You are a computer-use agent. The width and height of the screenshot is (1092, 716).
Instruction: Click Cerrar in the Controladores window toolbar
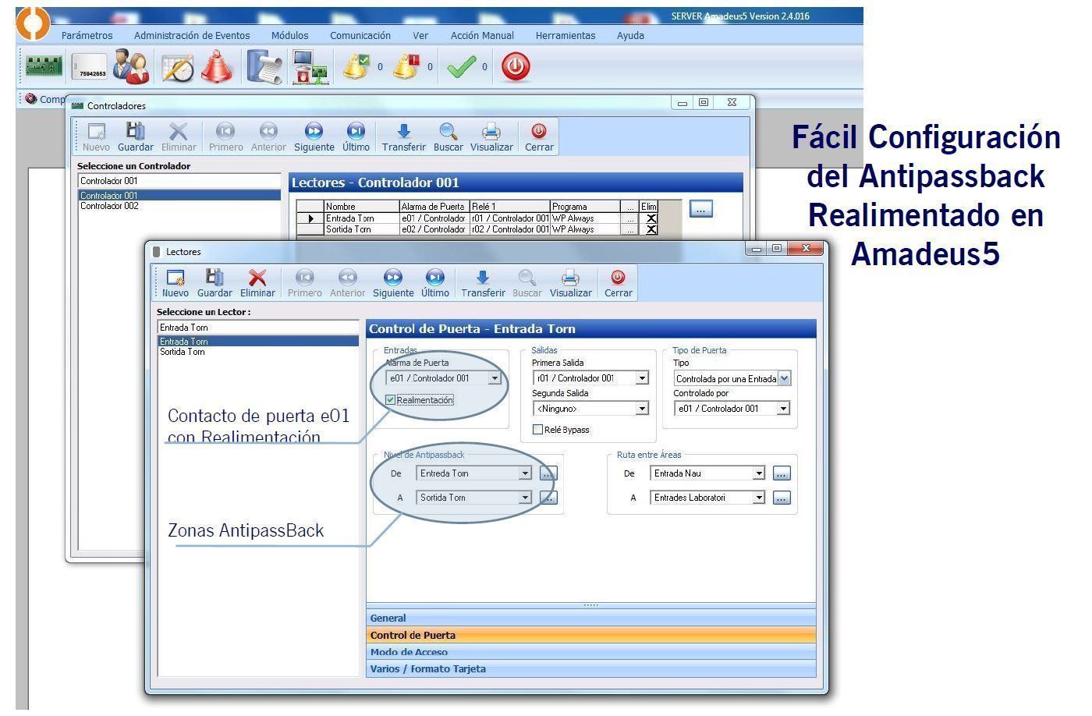(x=539, y=138)
